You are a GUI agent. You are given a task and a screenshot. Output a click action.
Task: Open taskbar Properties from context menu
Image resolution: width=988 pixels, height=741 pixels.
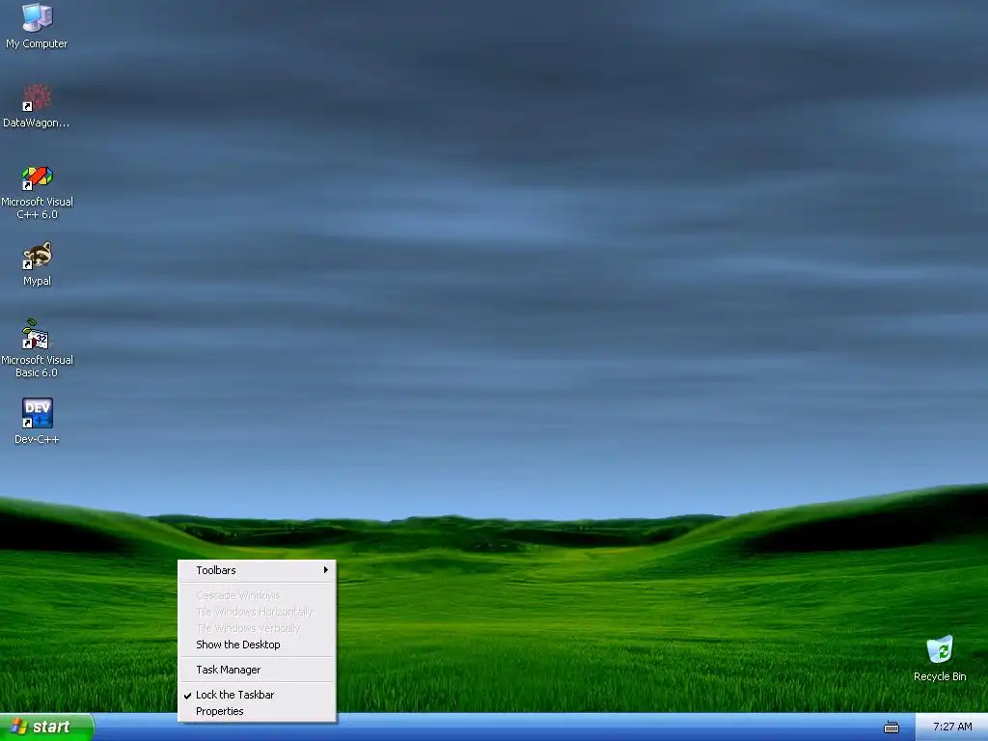[257, 711]
